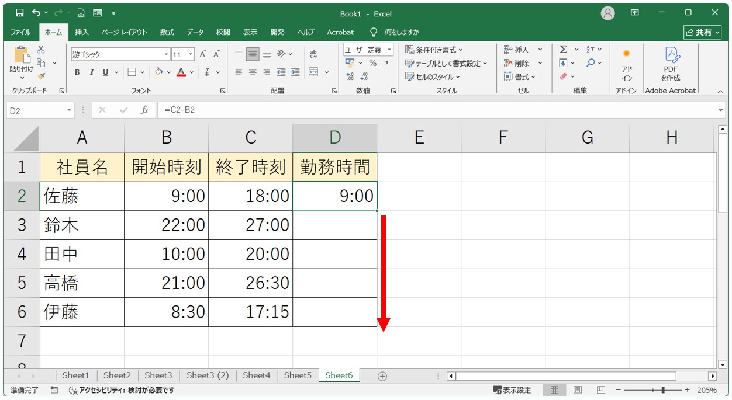732x400 pixels.
Task: Open the 書式 cells format dropdown
Action: pos(519,76)
